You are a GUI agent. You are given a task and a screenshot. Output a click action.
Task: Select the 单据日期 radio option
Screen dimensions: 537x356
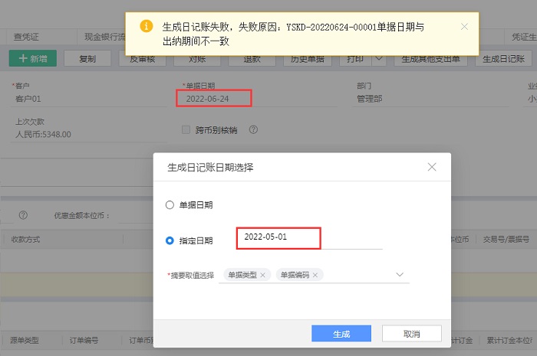click(170, 205)
